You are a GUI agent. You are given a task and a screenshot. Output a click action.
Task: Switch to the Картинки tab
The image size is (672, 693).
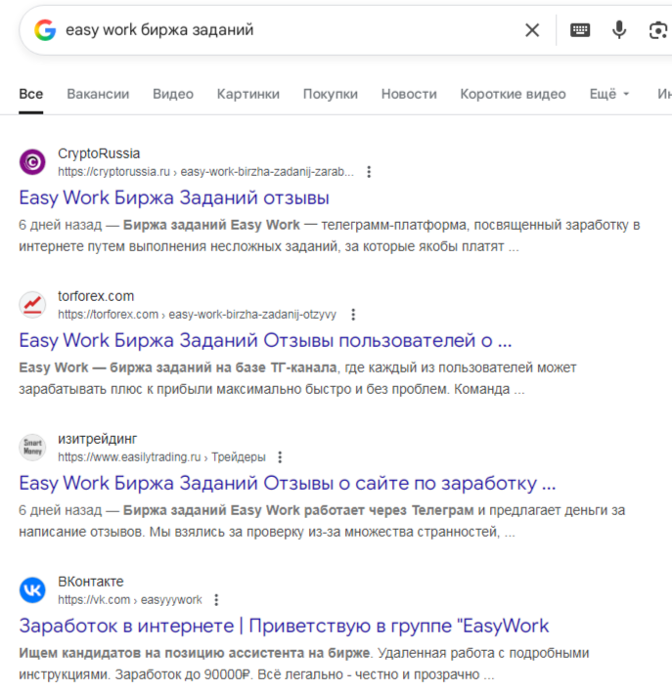248,94
